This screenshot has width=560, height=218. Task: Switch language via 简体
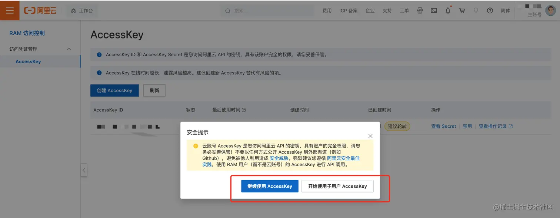[506, 11]
